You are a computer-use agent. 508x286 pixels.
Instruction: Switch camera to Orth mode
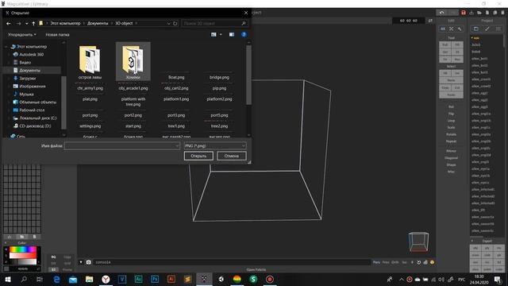(x=395, y=262)
